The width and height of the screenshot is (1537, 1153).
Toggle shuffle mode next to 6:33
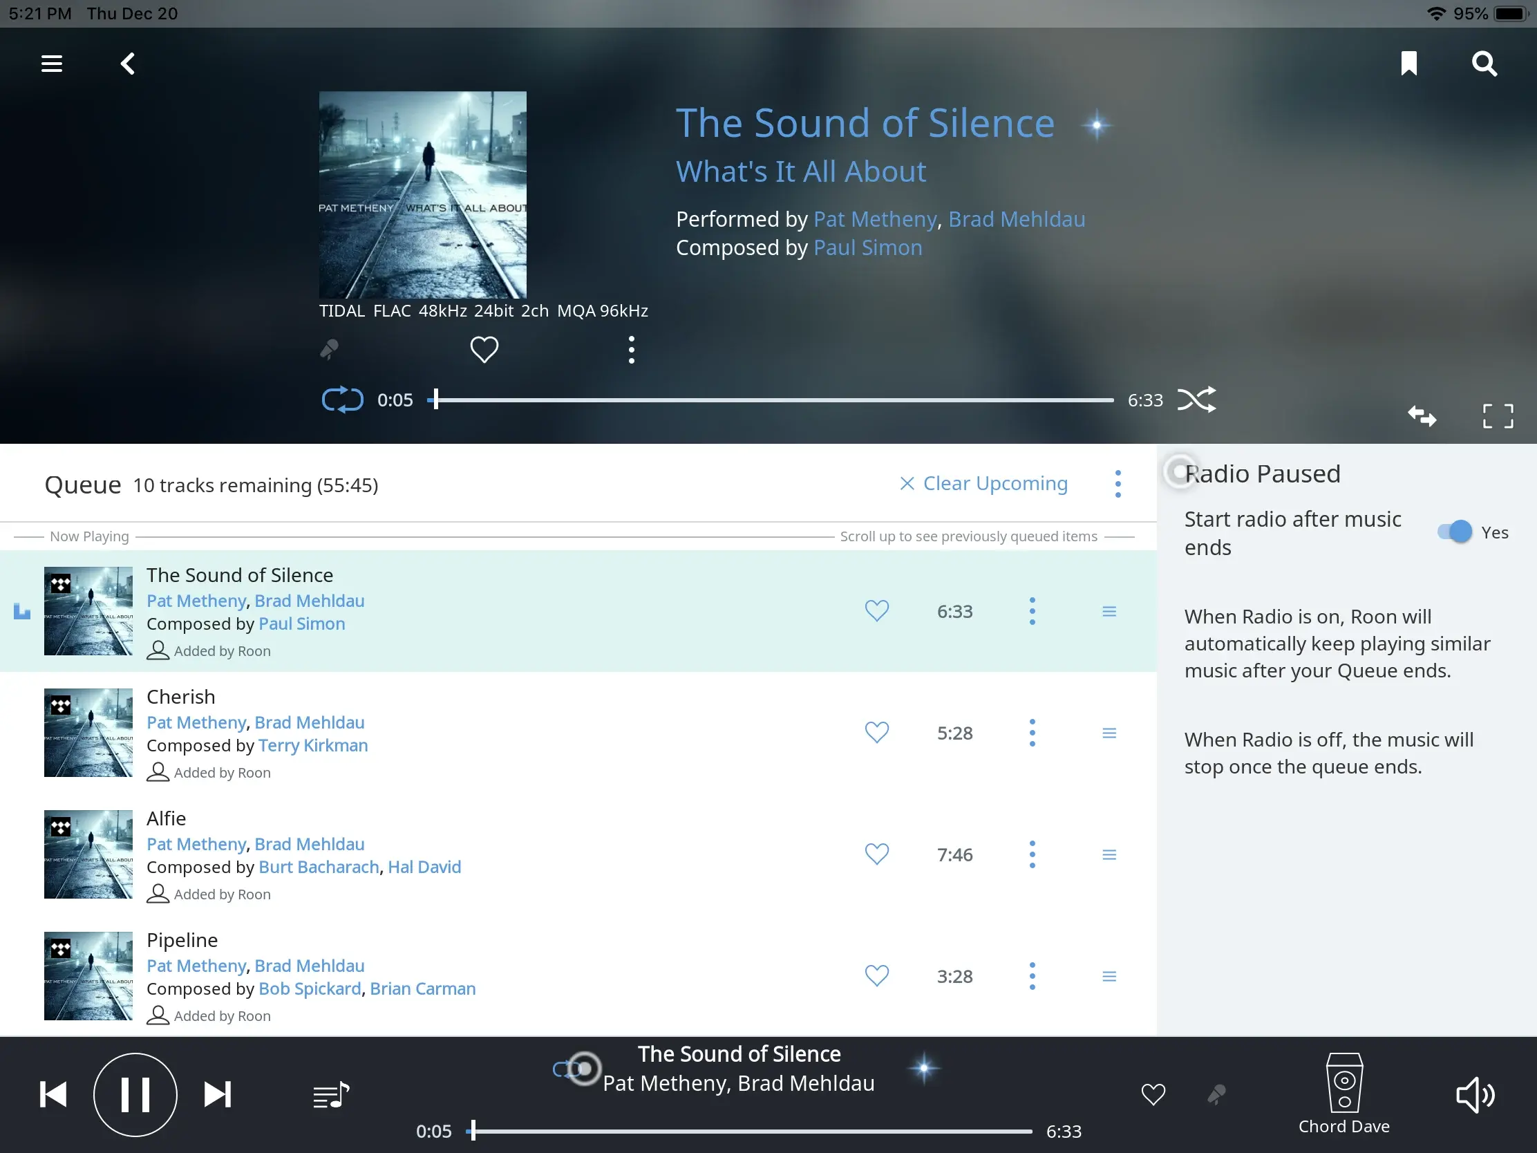[1196, 400]
